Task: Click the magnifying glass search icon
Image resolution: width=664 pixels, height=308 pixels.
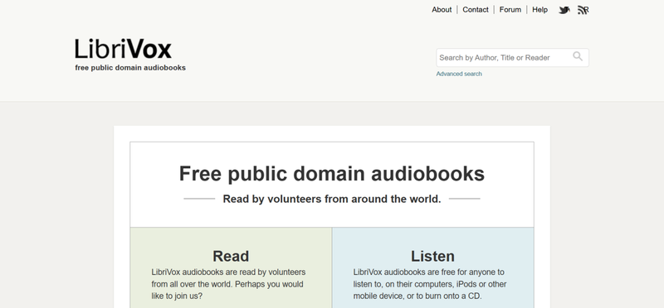Action: (x=578, y=56)
